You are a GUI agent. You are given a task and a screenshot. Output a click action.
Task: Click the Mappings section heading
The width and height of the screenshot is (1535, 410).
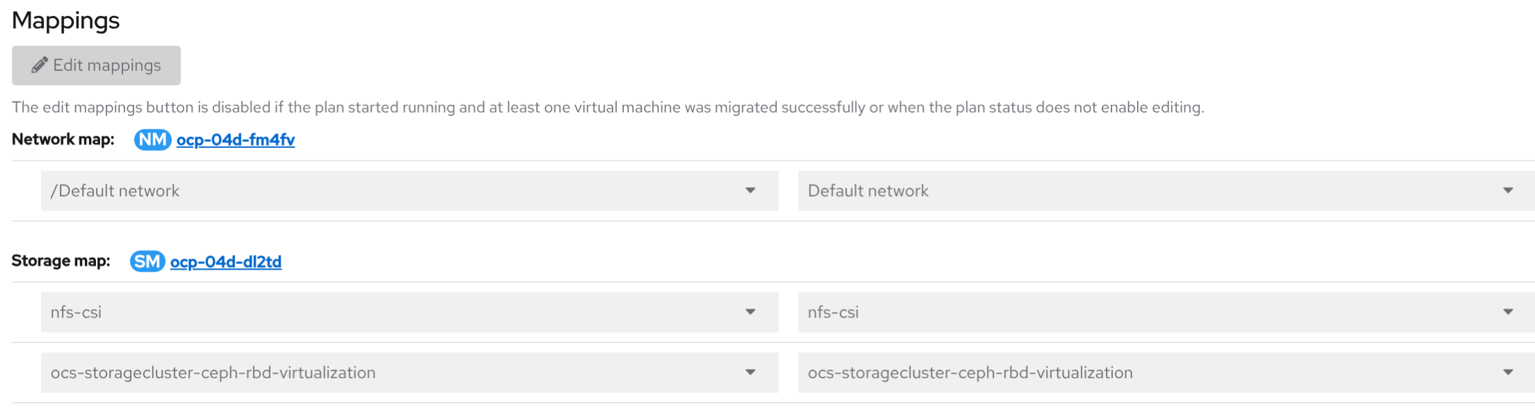(x=66, y=20)
